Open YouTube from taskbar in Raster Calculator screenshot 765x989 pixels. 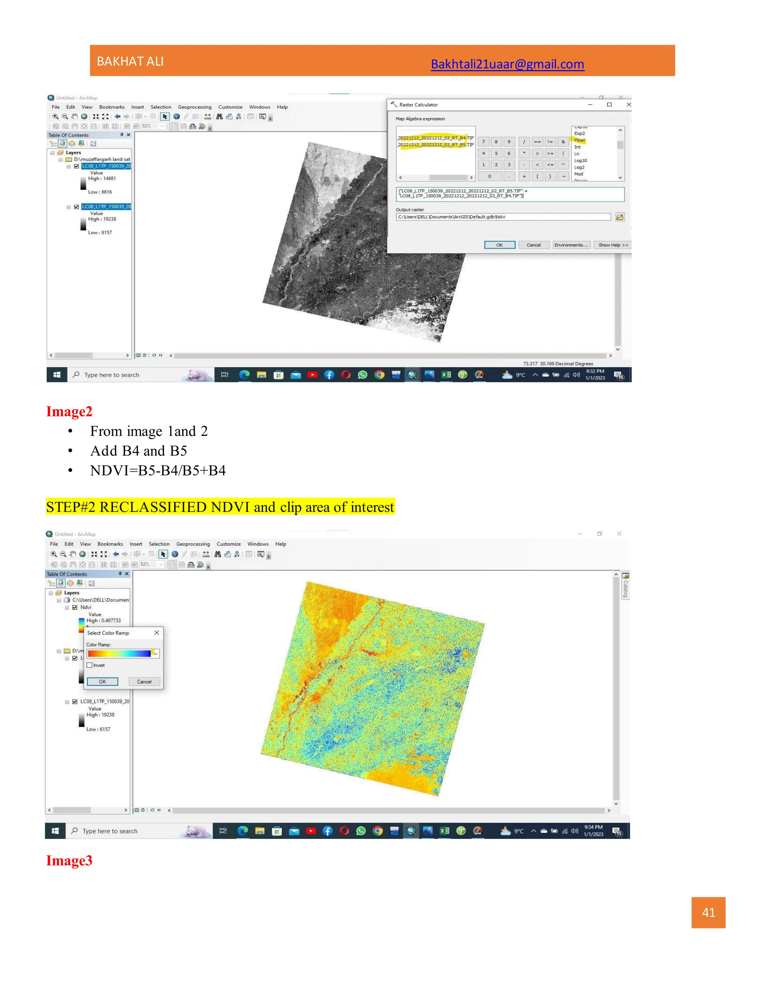(x=313, y=374)
